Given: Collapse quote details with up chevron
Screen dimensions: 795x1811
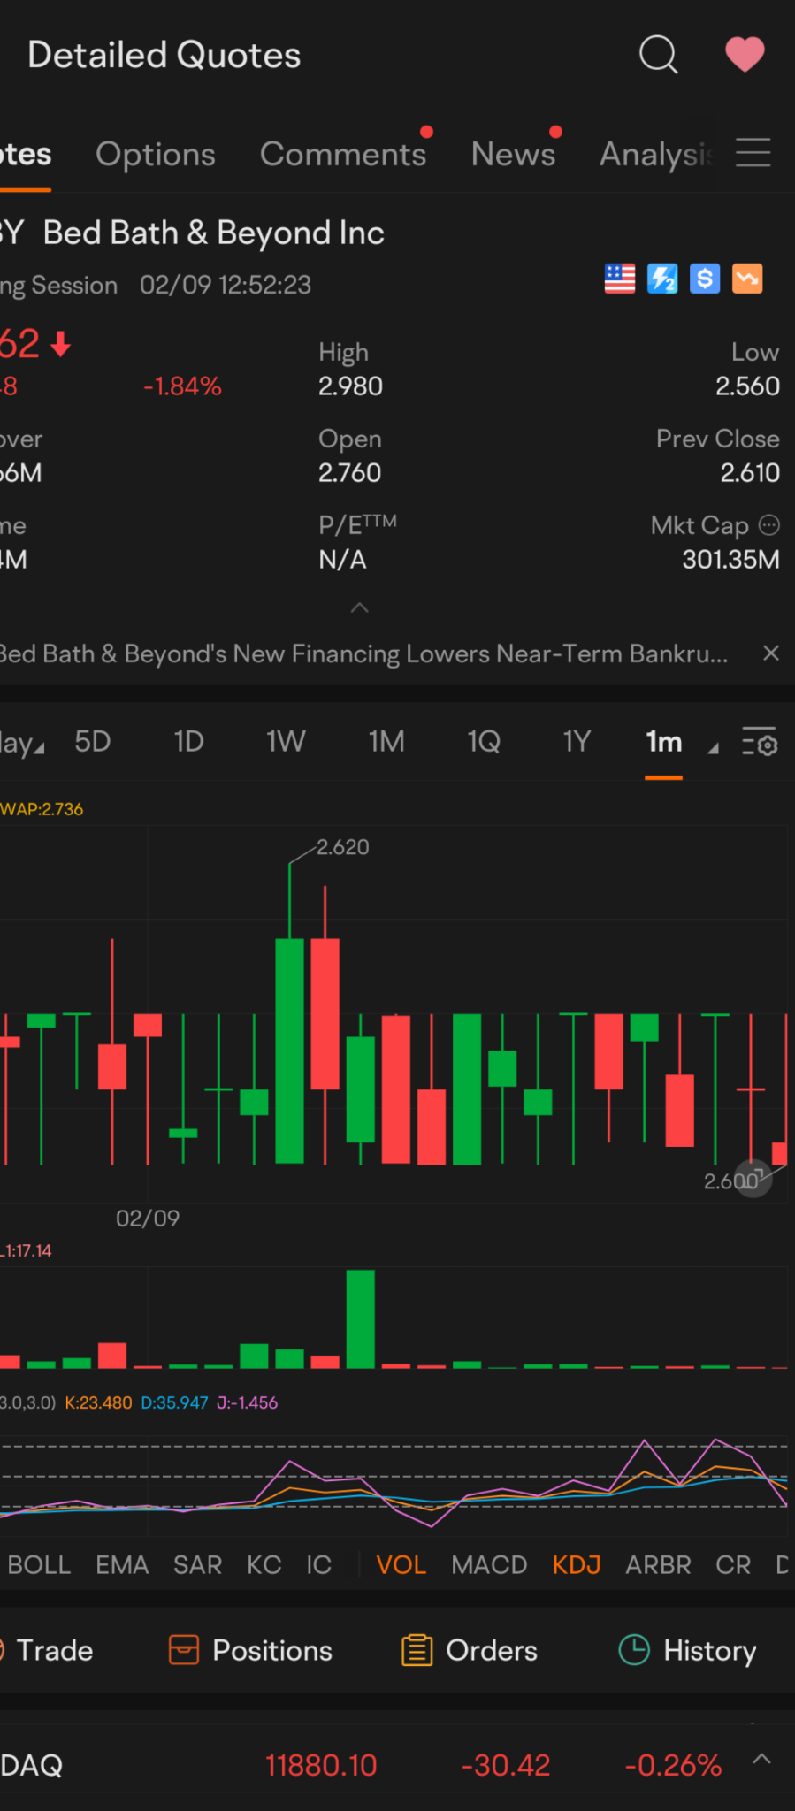Looking at the screenshot, I should click(x=359, y=607).
